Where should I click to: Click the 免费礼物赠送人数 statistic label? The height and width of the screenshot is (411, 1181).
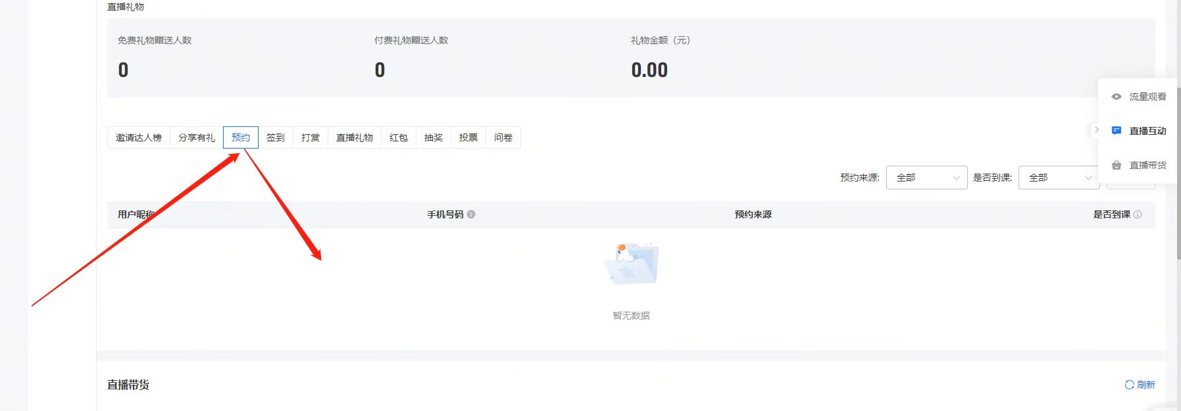click(155, 40)
